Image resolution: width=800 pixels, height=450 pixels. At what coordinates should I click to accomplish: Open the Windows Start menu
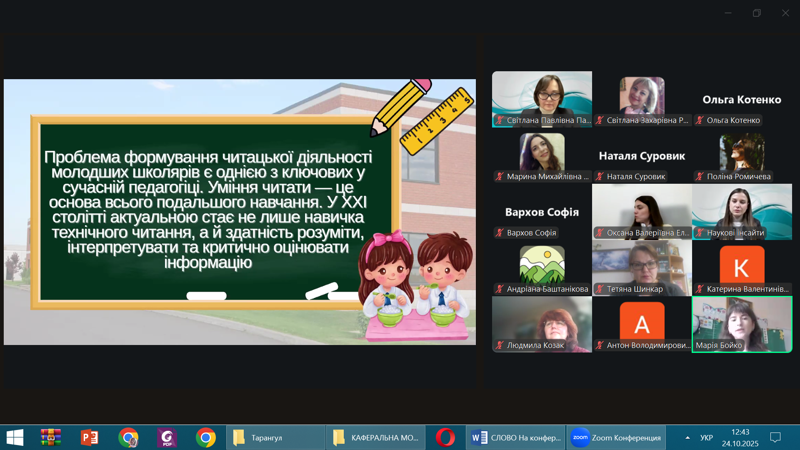pos(15,437)
